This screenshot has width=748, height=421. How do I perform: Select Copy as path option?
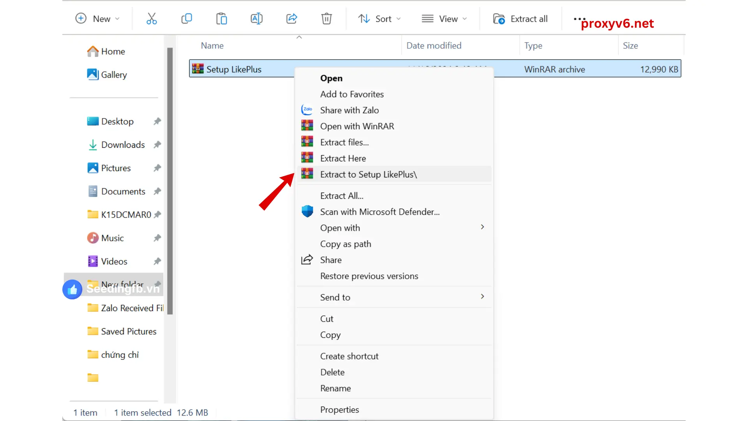(x=345, y=244)
